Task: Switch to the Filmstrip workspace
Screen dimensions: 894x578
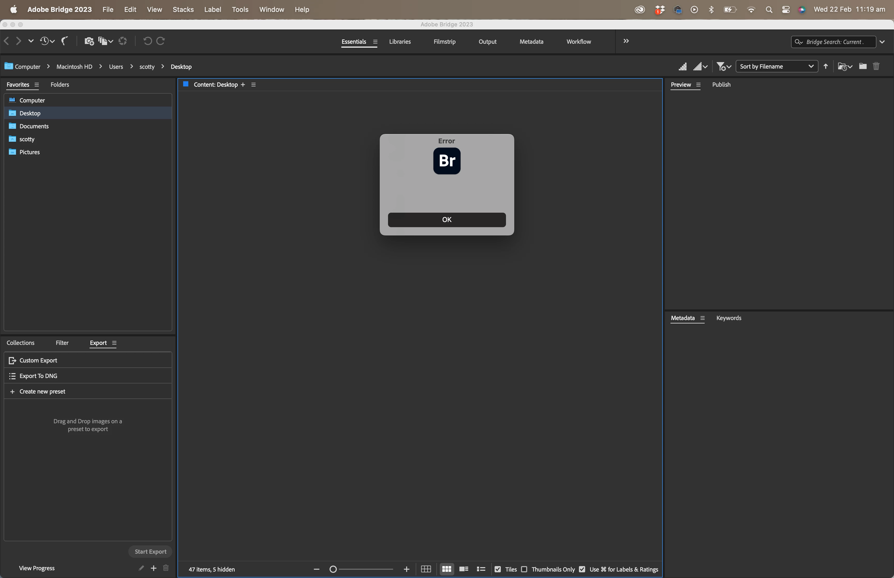Action: (444, 42)
